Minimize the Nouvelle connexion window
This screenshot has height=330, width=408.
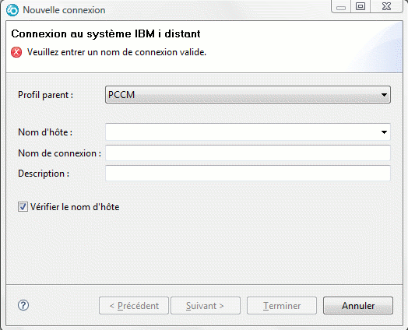coord(341,7)
